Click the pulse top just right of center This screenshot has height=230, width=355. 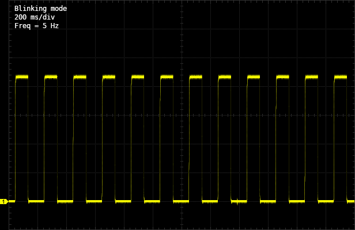coord(195,76)
